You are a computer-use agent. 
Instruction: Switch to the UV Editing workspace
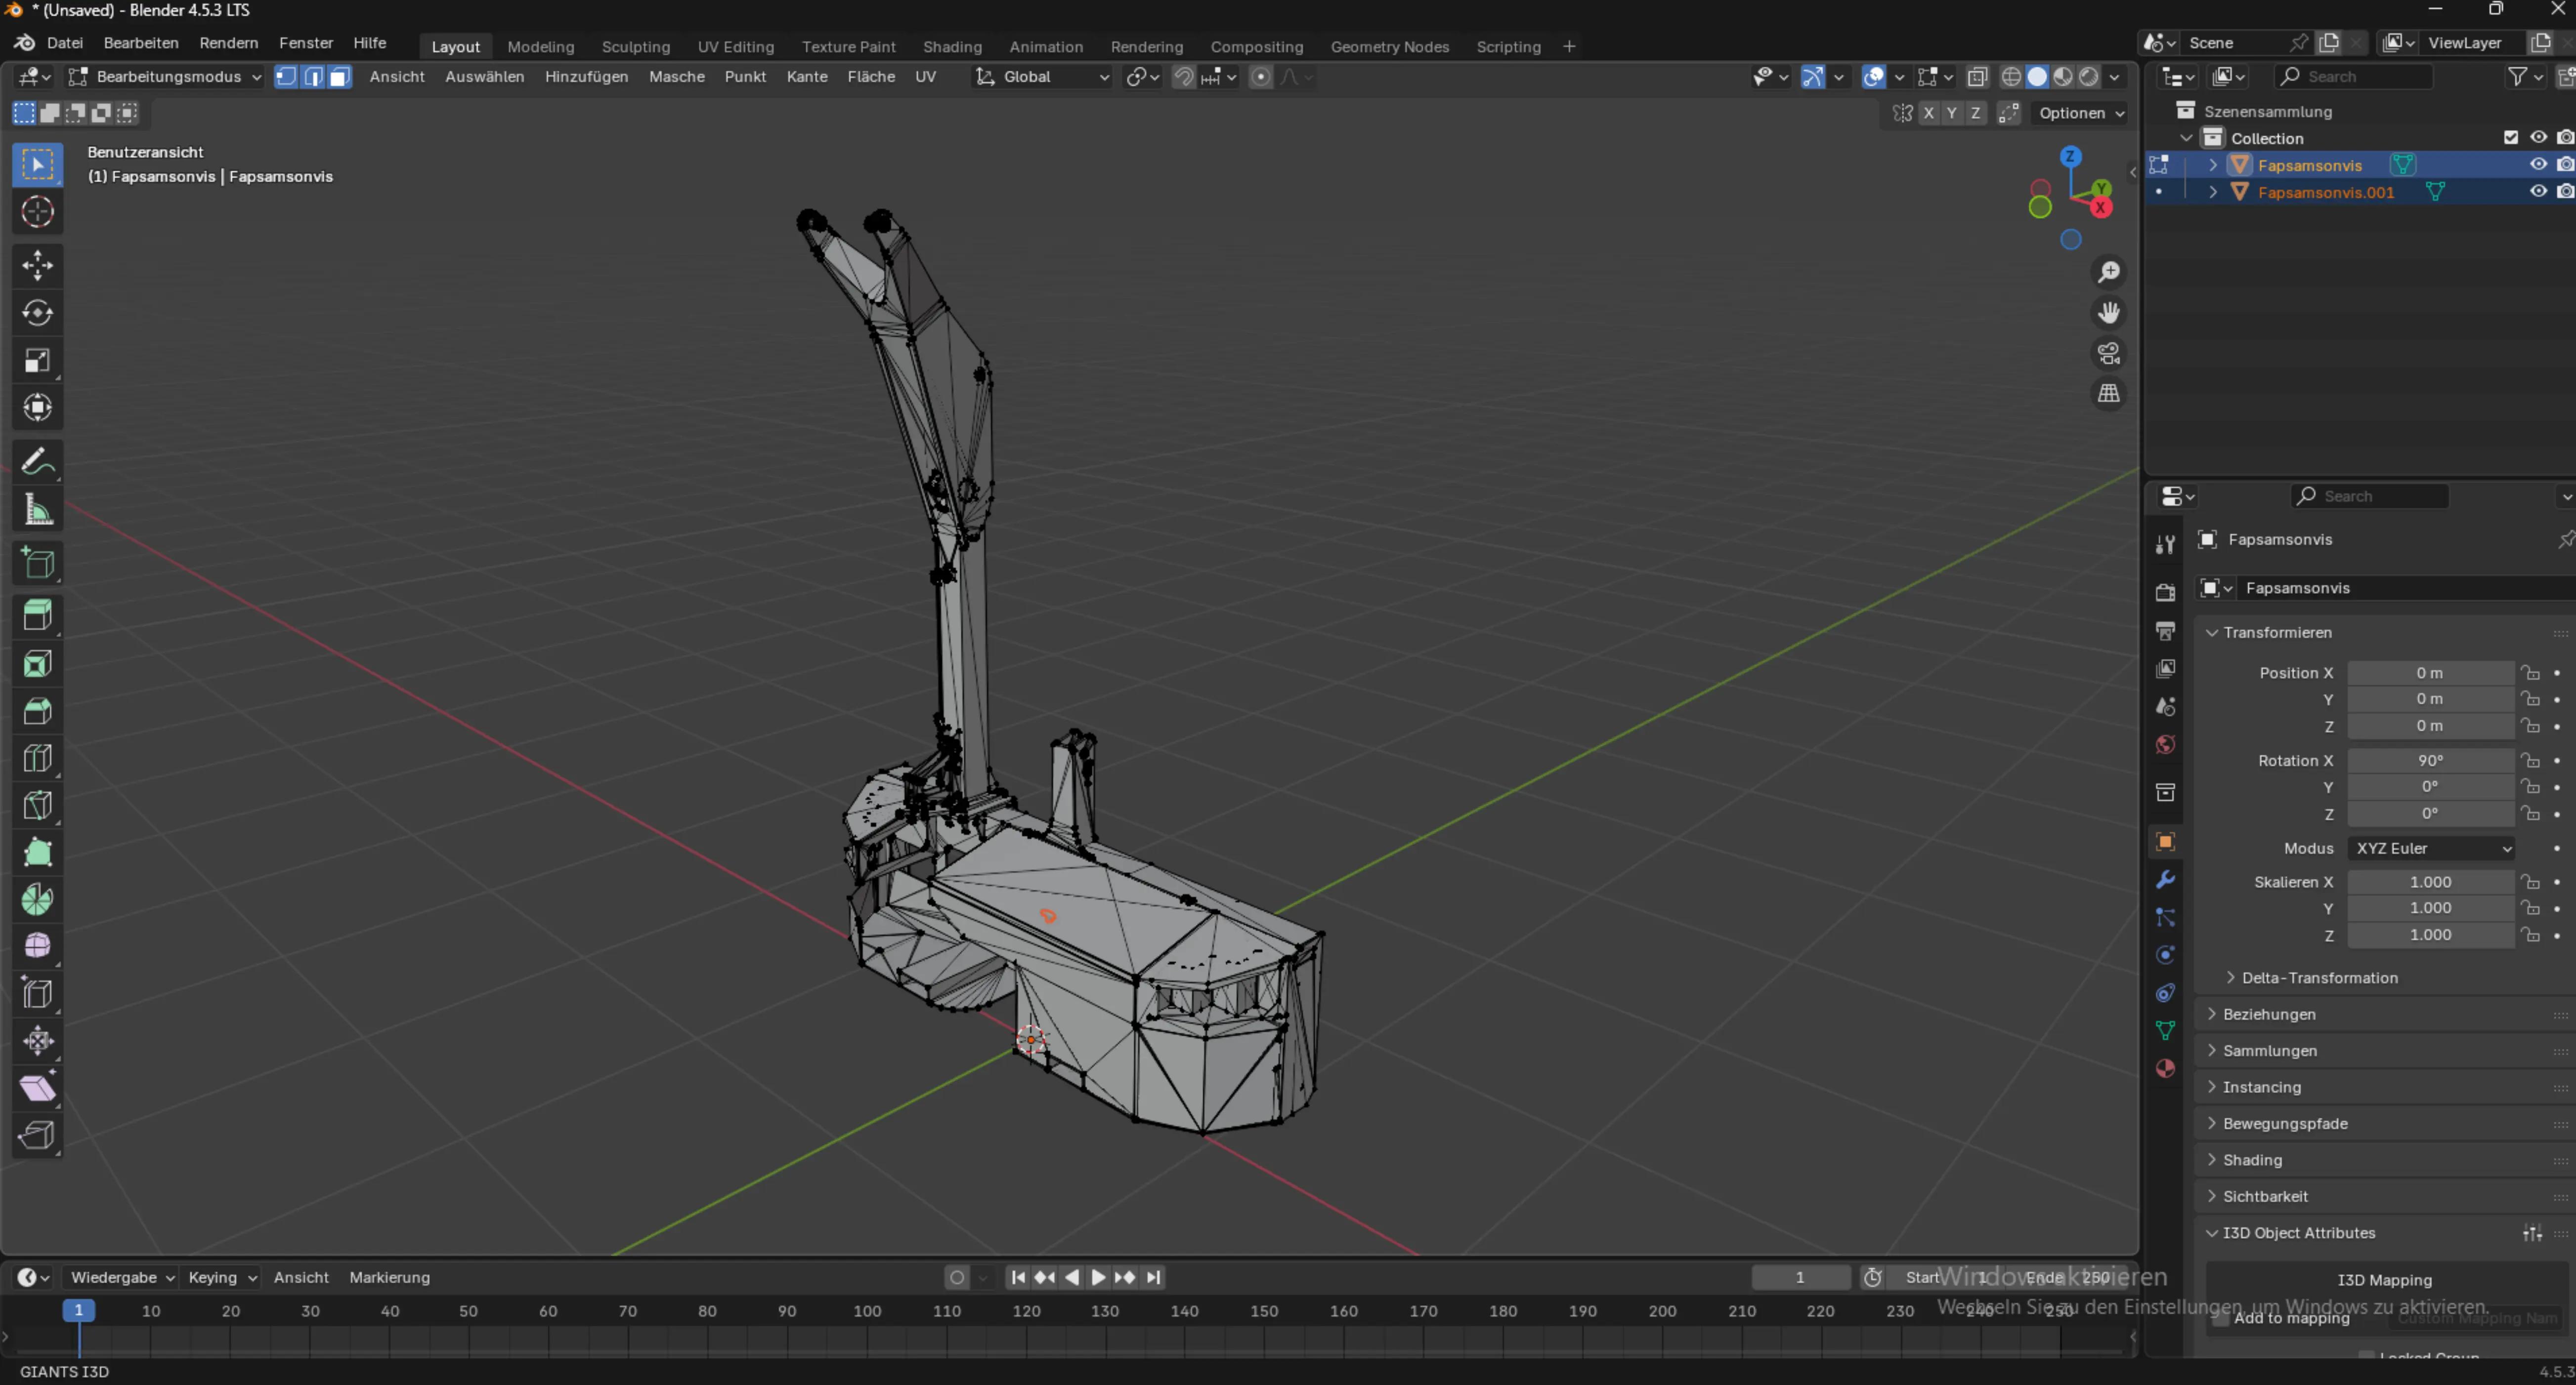736,47
